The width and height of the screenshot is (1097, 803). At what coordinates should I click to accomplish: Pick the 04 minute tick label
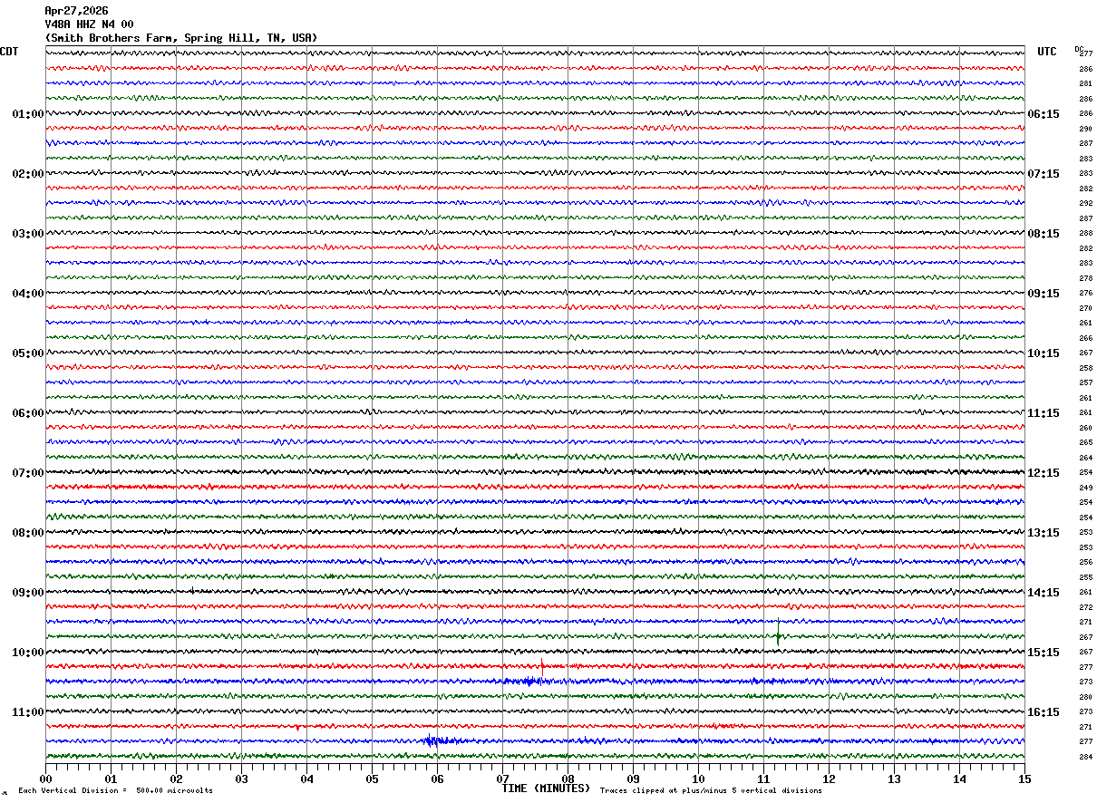pyautogui.click(x=306, y=779)
